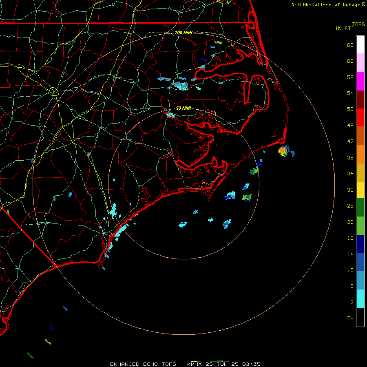The width and height of the screenshot is (367, 367).
Task: Select the 10 legend label
Action: [350, 270]
